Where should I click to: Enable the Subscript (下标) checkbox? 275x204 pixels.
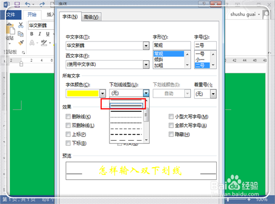68,143
